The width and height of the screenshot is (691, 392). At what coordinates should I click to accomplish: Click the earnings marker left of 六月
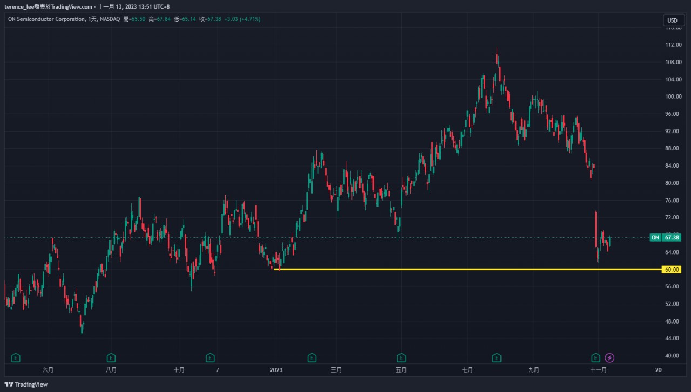(16, 357)
